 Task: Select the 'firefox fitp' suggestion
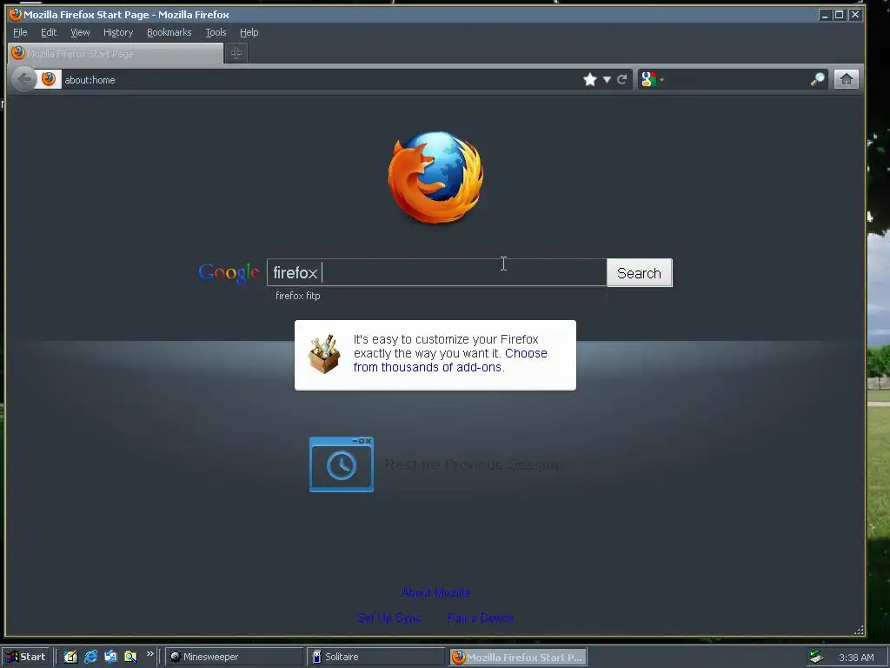[x=297, y=296]
